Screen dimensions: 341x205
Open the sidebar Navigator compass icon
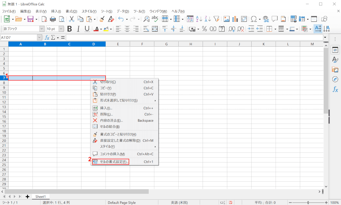tap(335, 79)
